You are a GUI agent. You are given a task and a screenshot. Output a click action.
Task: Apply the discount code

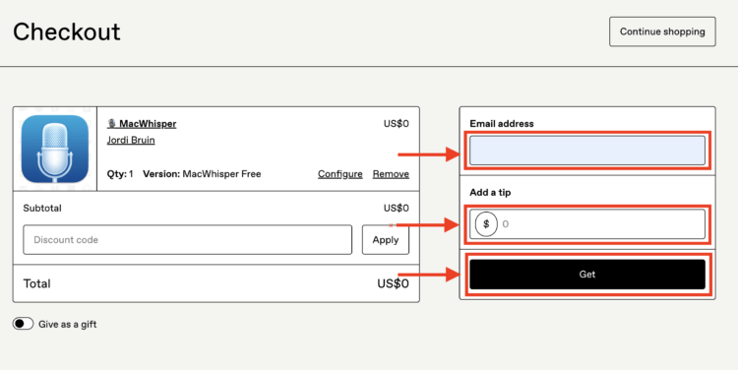coord(386,239)
